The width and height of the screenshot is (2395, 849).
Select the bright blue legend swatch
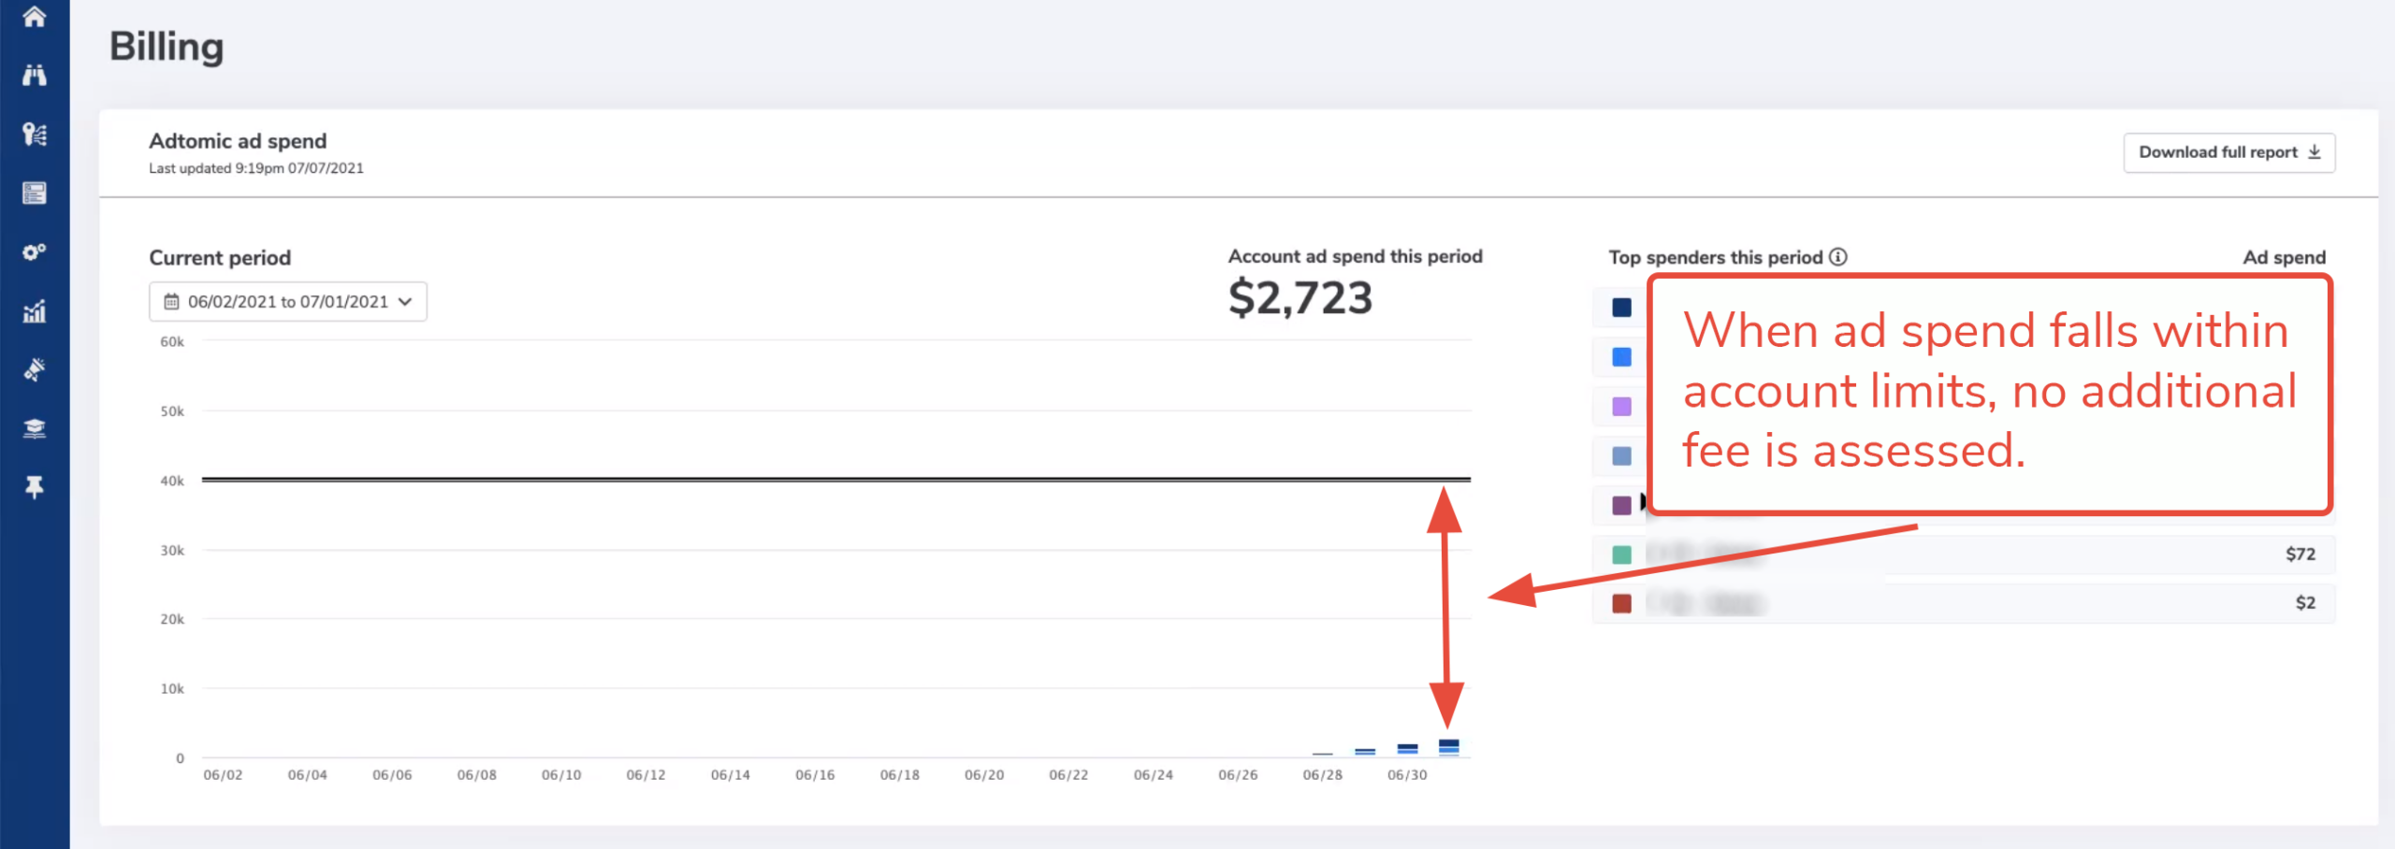[x=1621, y=357]
